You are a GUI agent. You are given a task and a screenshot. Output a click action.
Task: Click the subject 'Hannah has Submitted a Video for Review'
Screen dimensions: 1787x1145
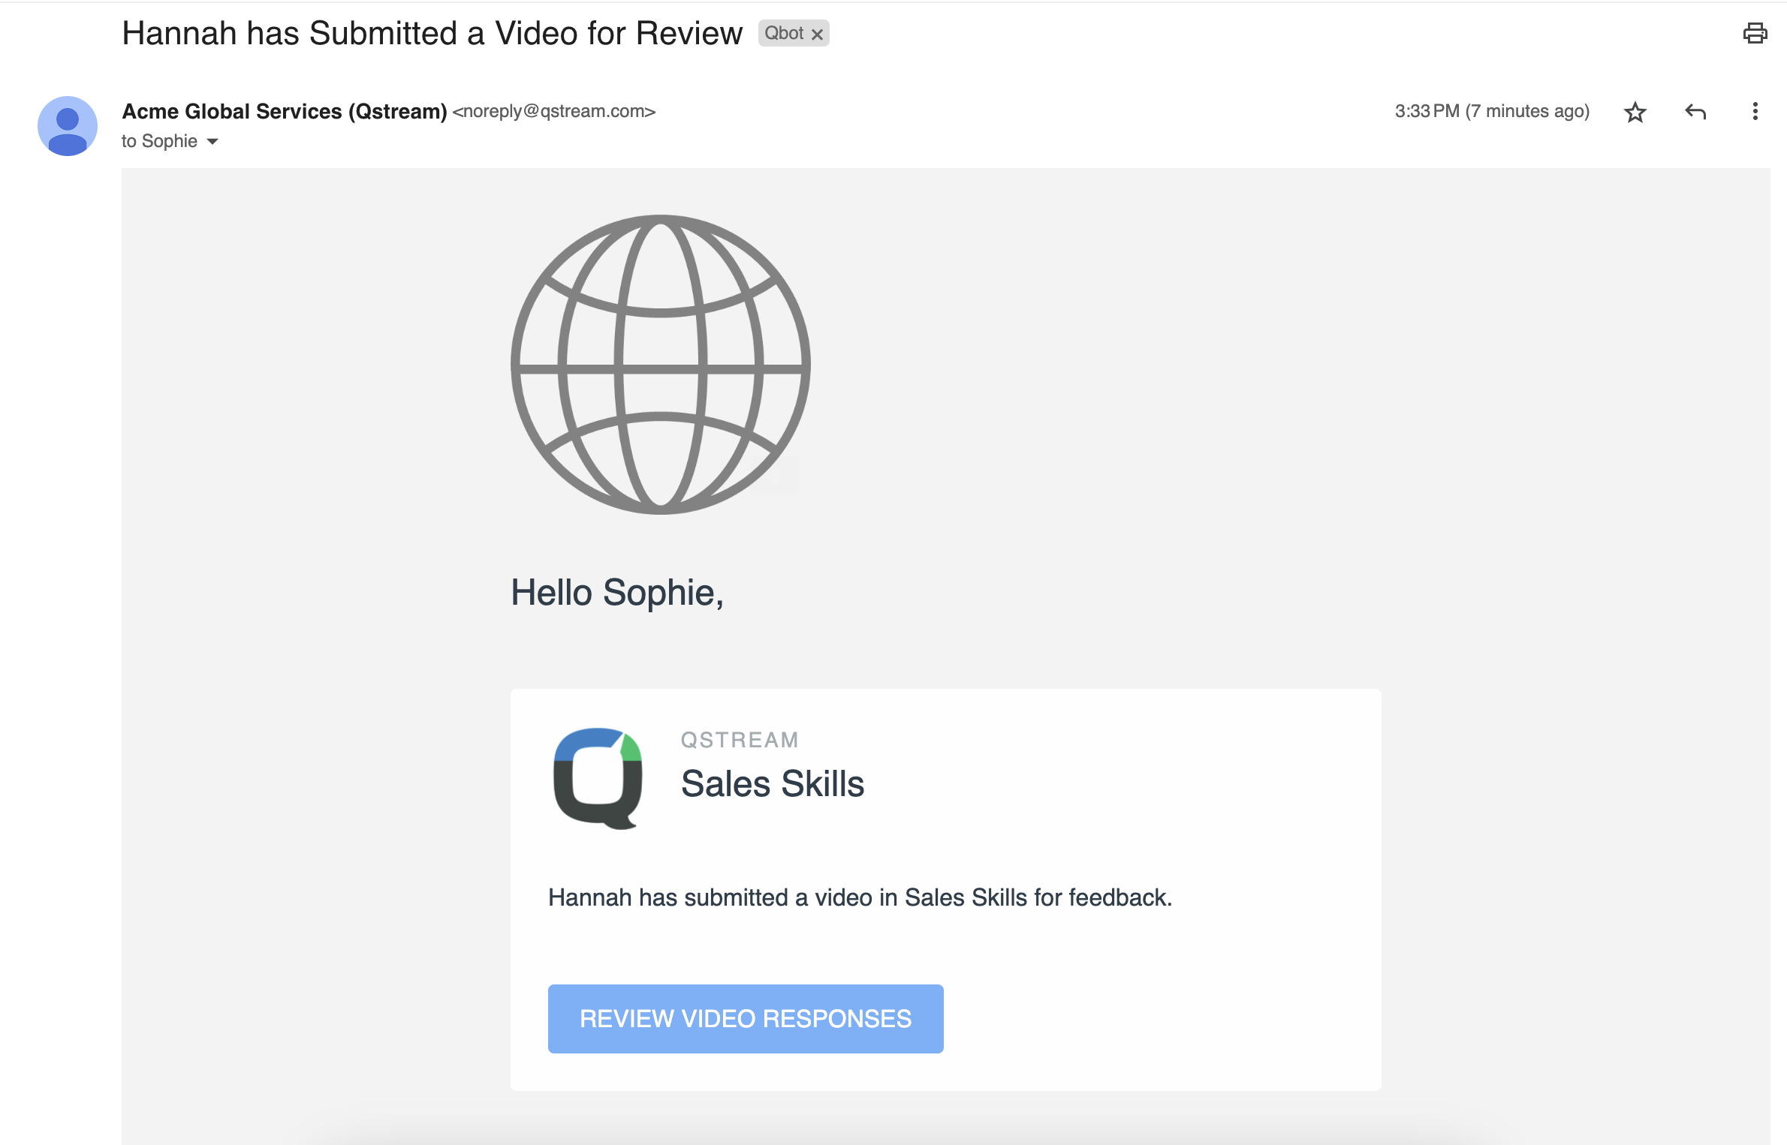tap(432, 33)
